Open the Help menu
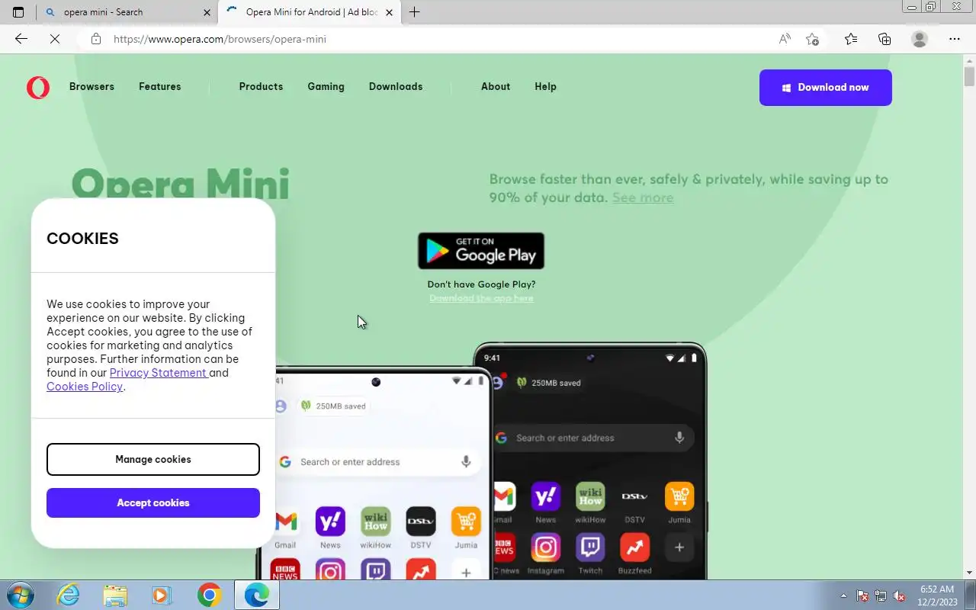The width and height of the screenshot is (976, 610). (545, 87)
